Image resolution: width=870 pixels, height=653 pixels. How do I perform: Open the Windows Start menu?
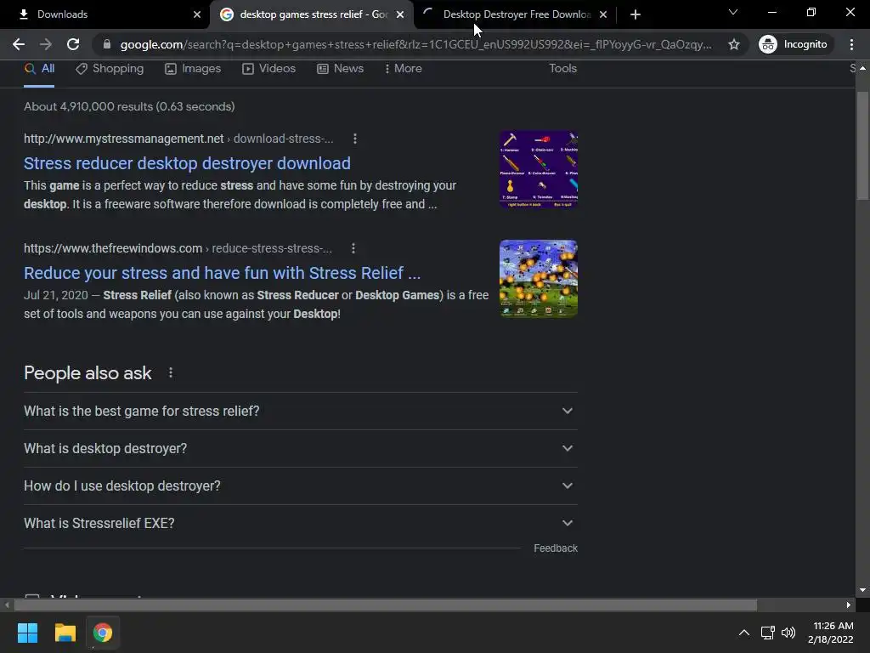click(27, 633)
